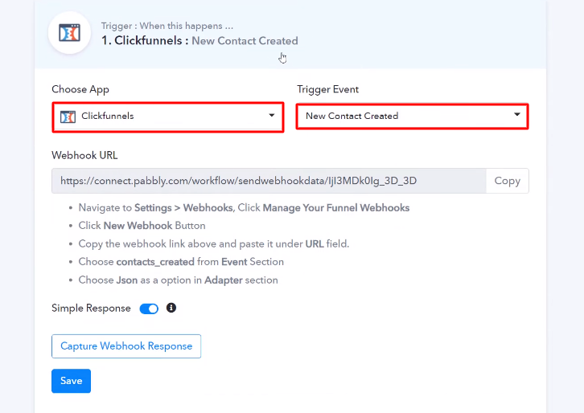The width and height of the screenshot is (584, 413).
Task: Click 'Choose contacts_created from Event Section' instruction
Action: 181,262
